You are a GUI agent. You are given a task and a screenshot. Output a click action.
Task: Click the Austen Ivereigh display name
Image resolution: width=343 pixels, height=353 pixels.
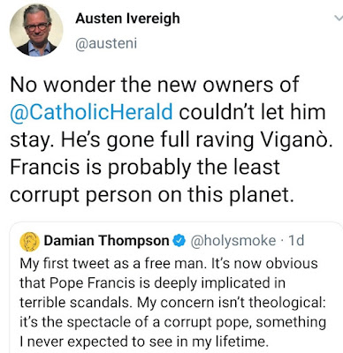(127, 19)
